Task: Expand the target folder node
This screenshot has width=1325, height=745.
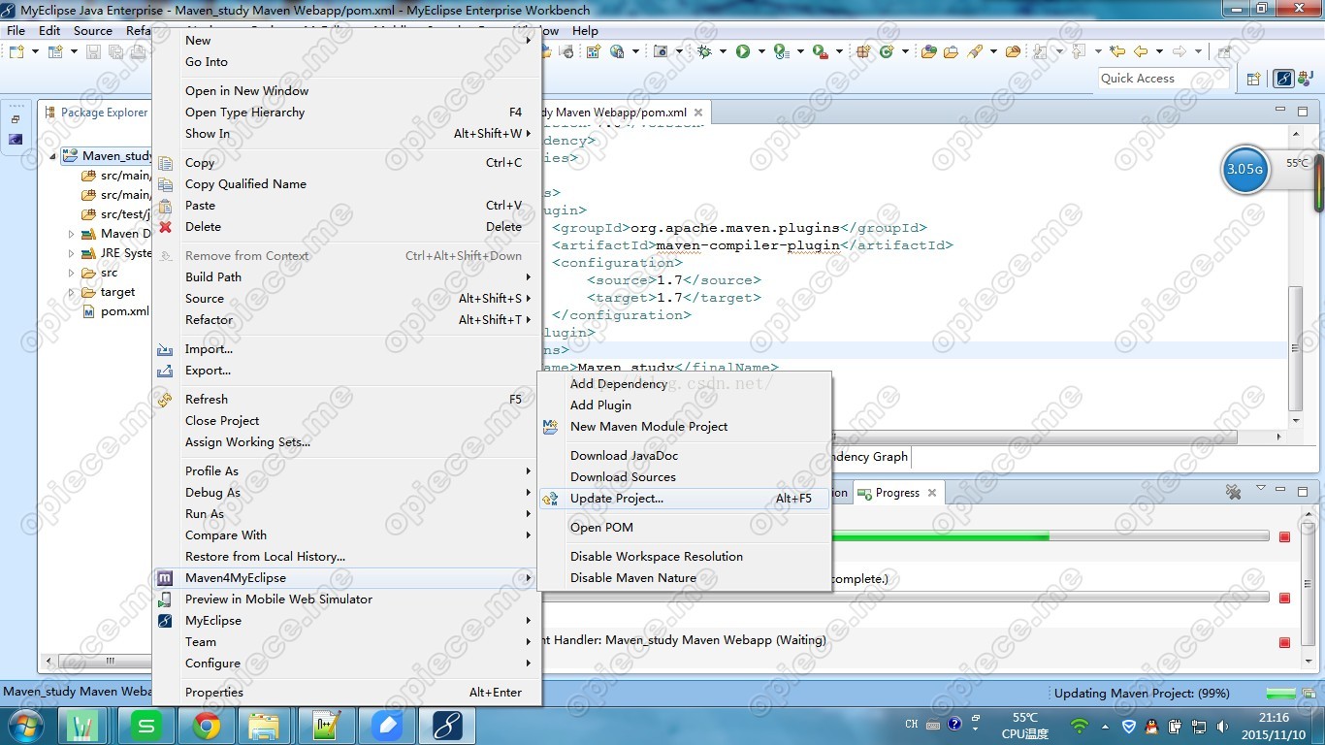Action: (71, 292)
